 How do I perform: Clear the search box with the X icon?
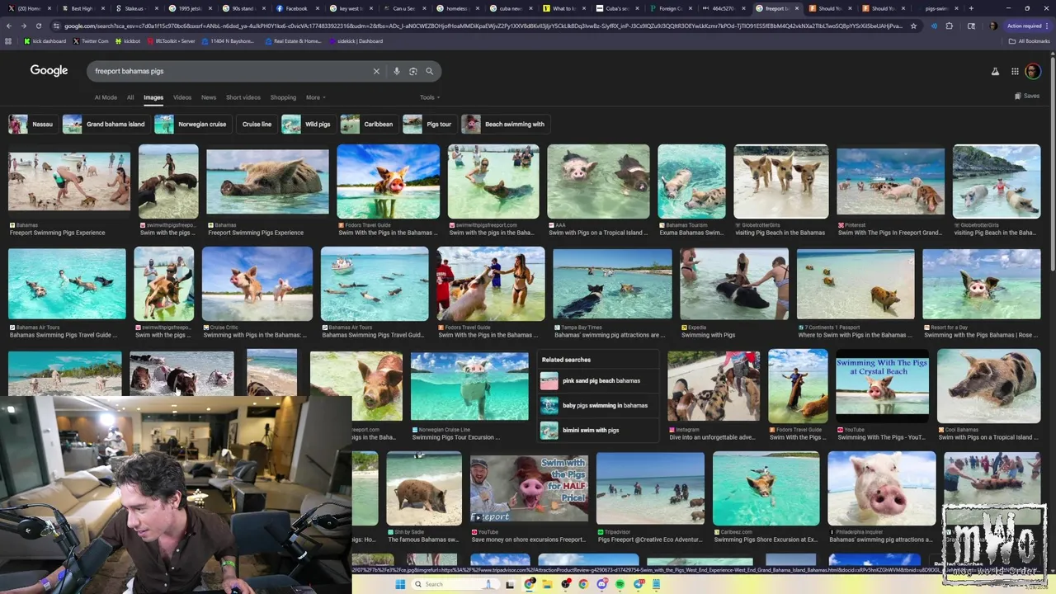pyautogui.click(x=376, y=71)
